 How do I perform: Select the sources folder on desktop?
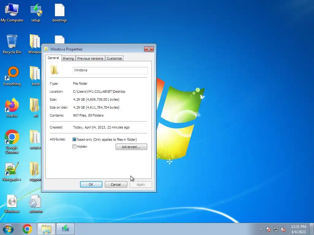point(35,140)
